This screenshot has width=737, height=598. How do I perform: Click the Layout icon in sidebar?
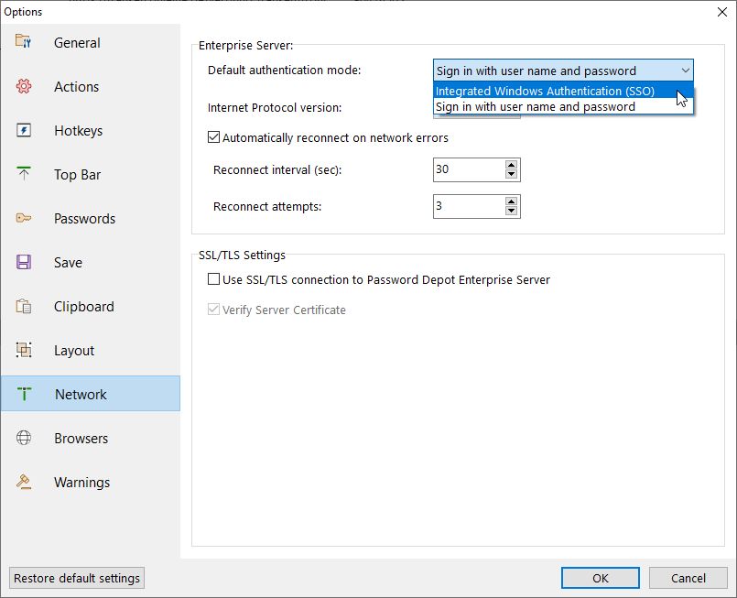24,350
